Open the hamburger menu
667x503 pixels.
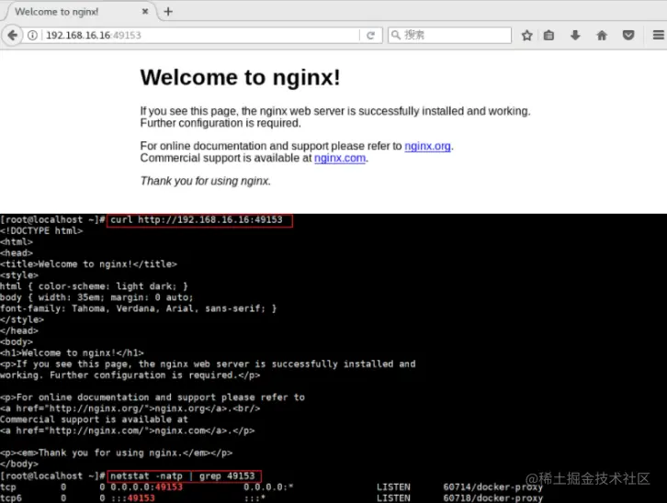pos(659,35)
